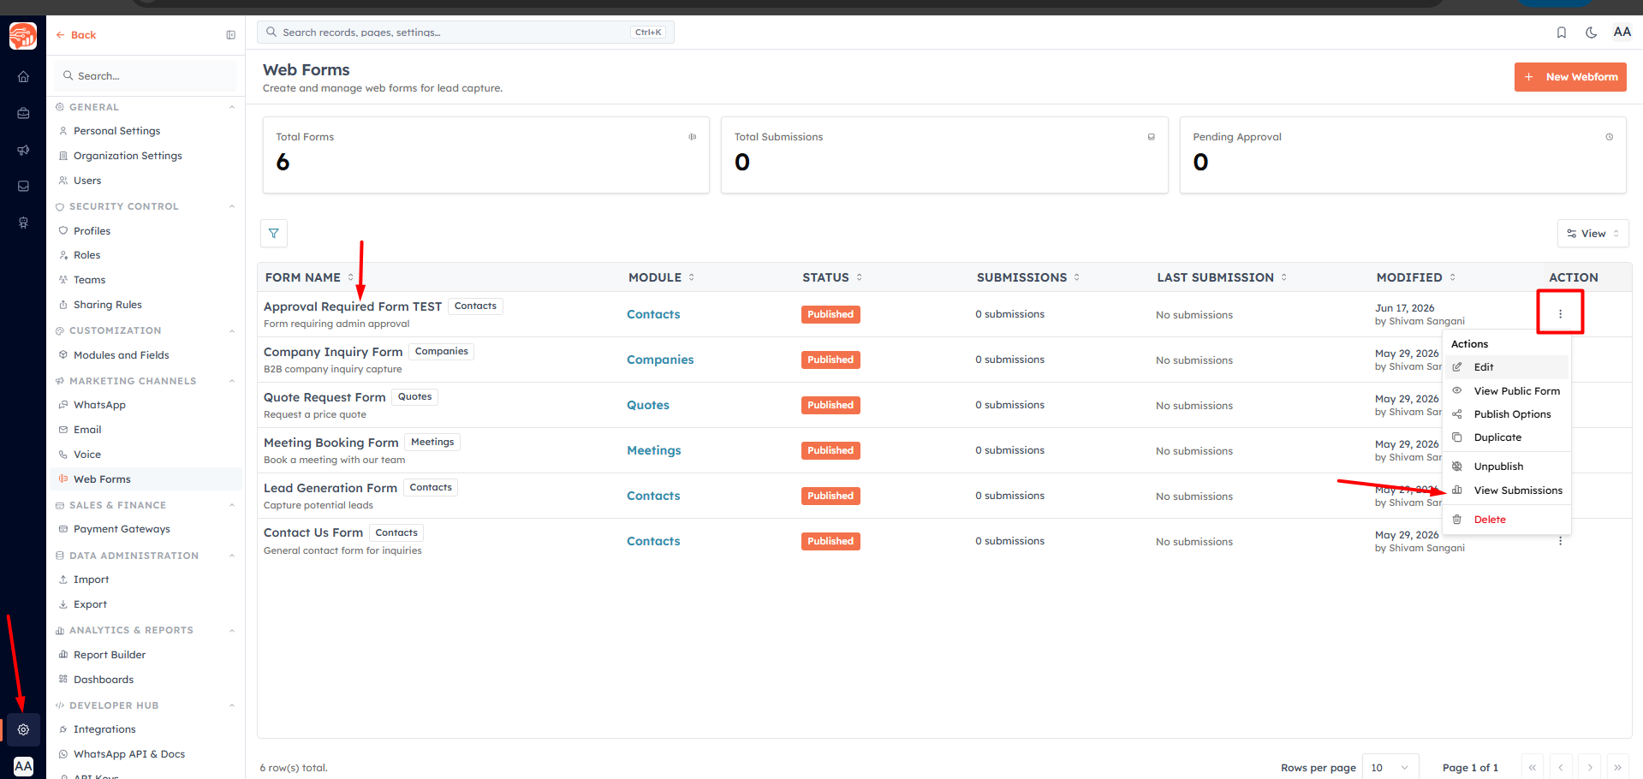Open the briefcase icon in left rail
The height and width of the screenshot is (779, 1643).
(23, 113)
